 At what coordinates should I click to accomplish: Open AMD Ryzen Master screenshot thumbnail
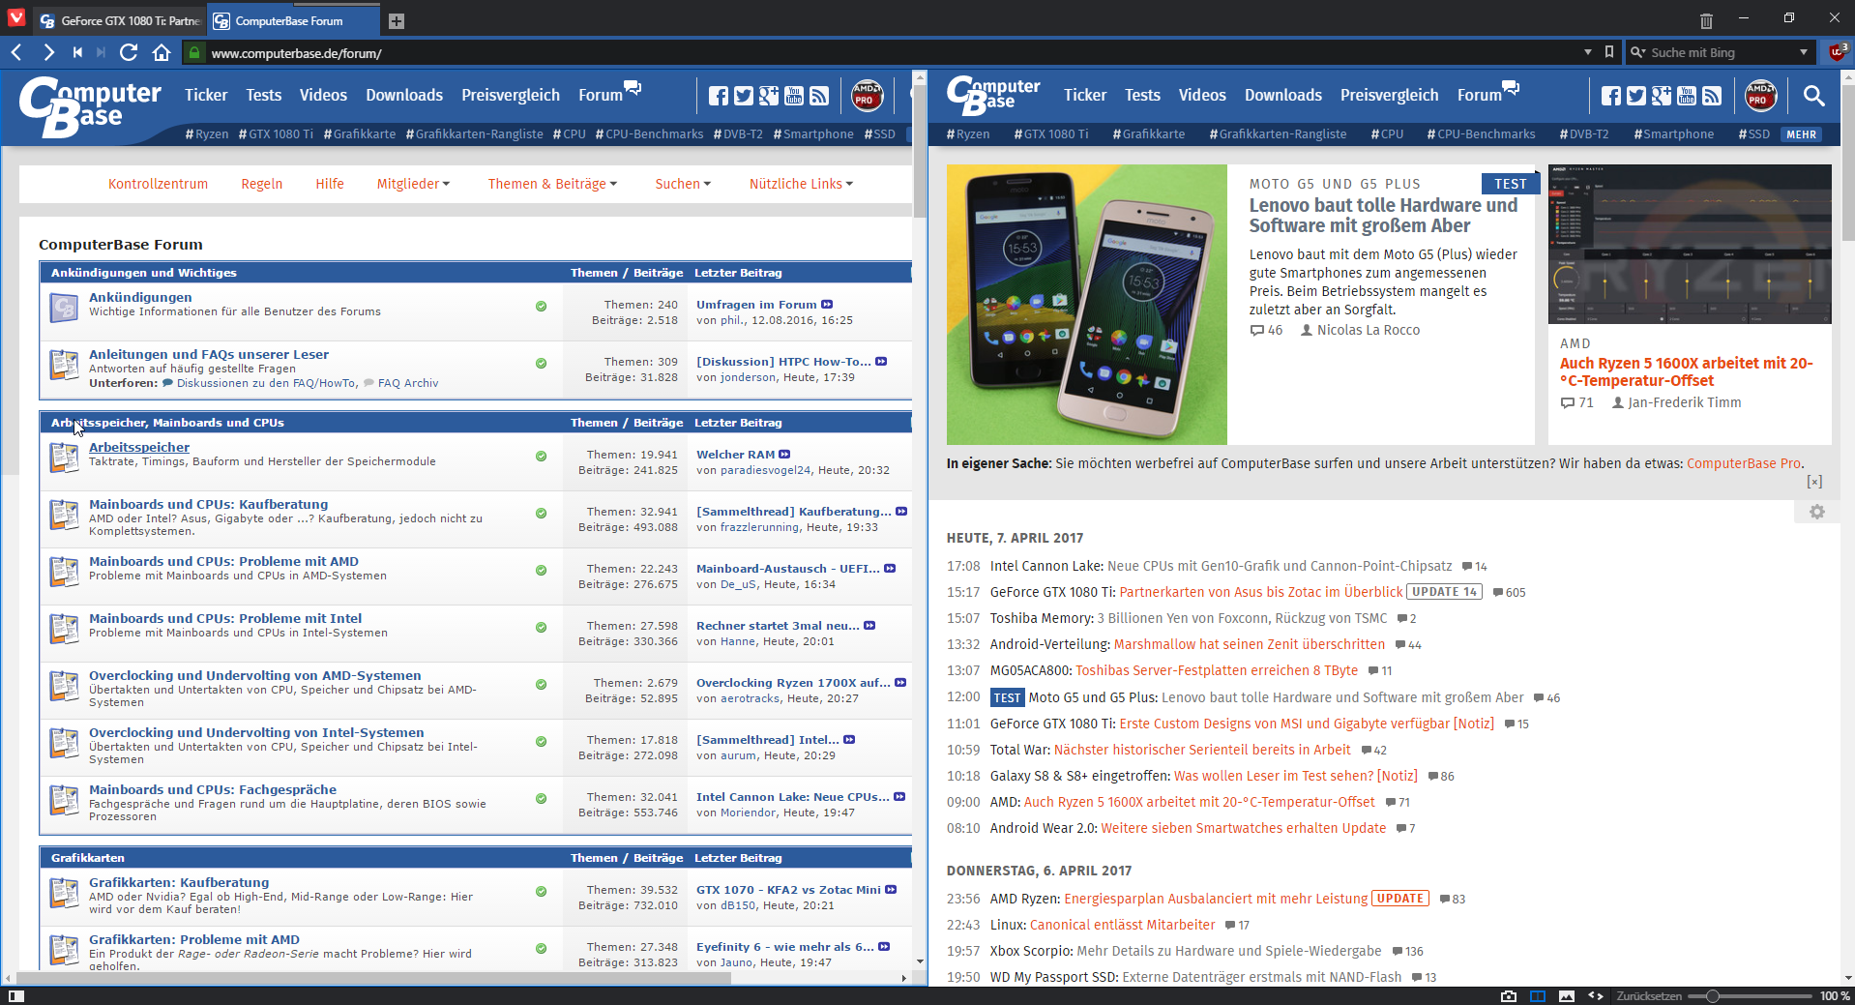[1690, 244]
